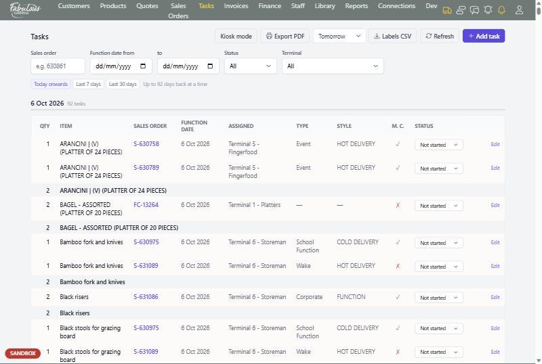542x364 pixels.
Task: Click the red cross on Black stools S-631089 row
Action: pos(398,352)
